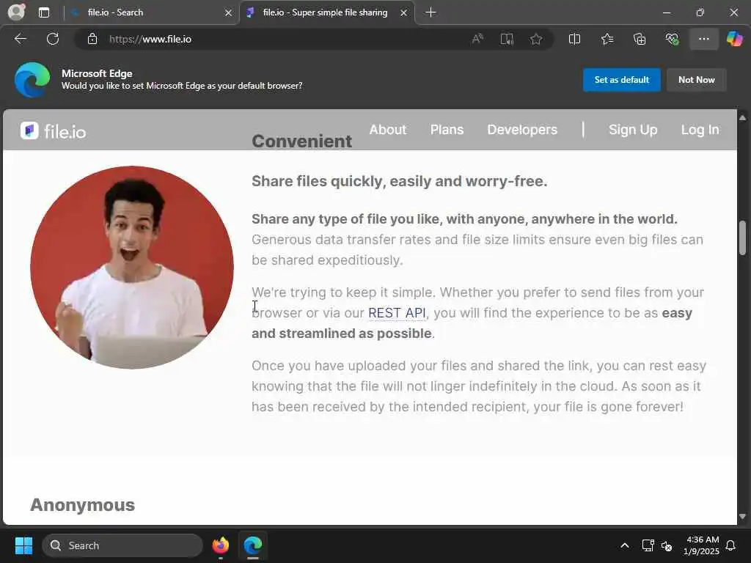
Task: Click the Microsoft Edge logo in prompt
Action: coord(32,80)
